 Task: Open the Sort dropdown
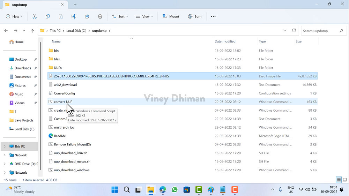[x=120, y=16]
